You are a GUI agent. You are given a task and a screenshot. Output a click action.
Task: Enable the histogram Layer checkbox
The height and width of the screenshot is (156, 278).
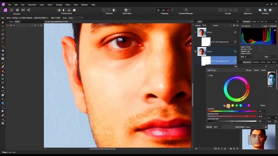coord(262,26)
